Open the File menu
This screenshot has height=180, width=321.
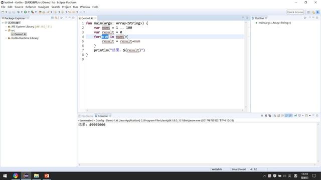coord(4,7)
